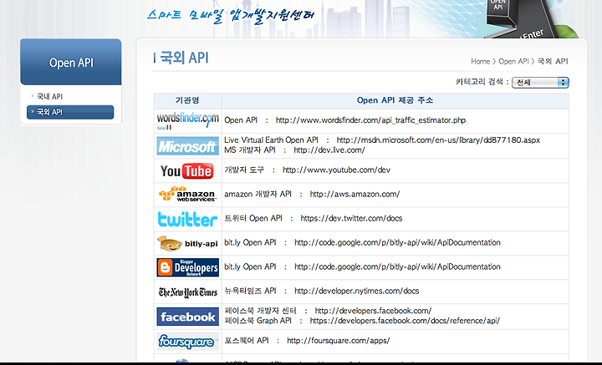This screenshot has height=365, width=602.
Task: Click the 국외 API page heading
Action: 184,58
